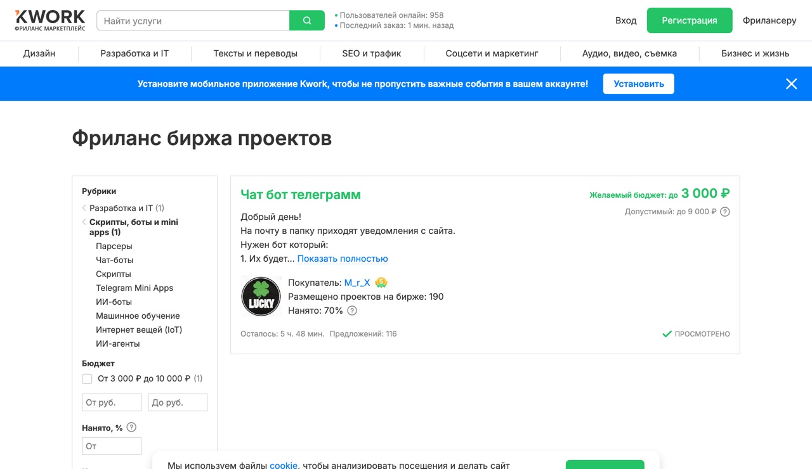The image size is (812, 469).
Task: Click the От руб. budget field
Action: coord(112,402)
